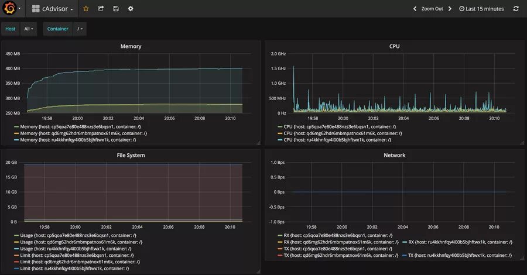Click the 2.0 GHz axis label in CPU panel

click(278, 54)
